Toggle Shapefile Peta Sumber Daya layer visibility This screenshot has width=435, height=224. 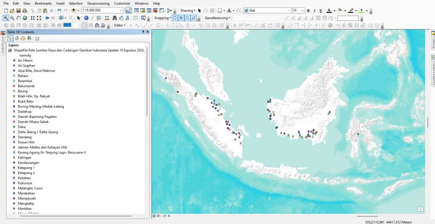[10, 50]
